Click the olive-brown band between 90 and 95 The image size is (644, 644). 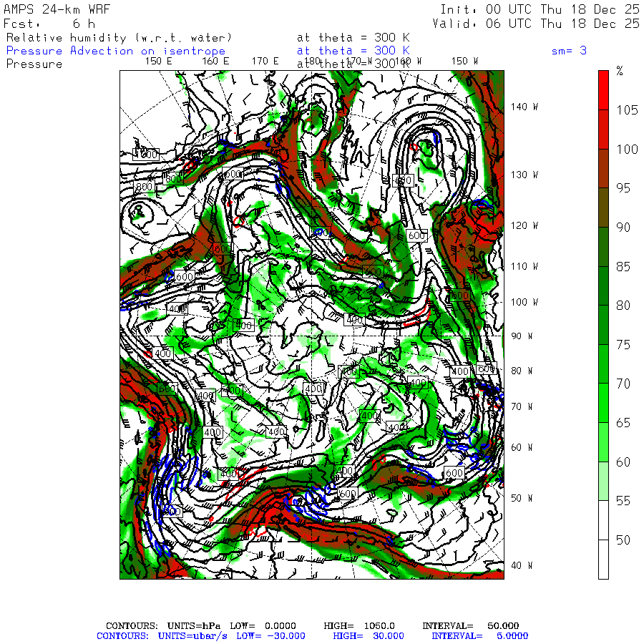[603, 208]
